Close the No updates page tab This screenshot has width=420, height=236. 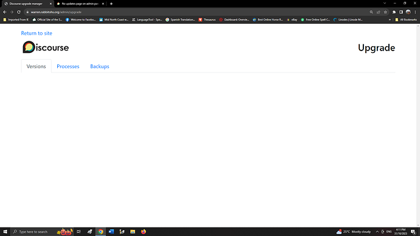[x=103, y=4]
